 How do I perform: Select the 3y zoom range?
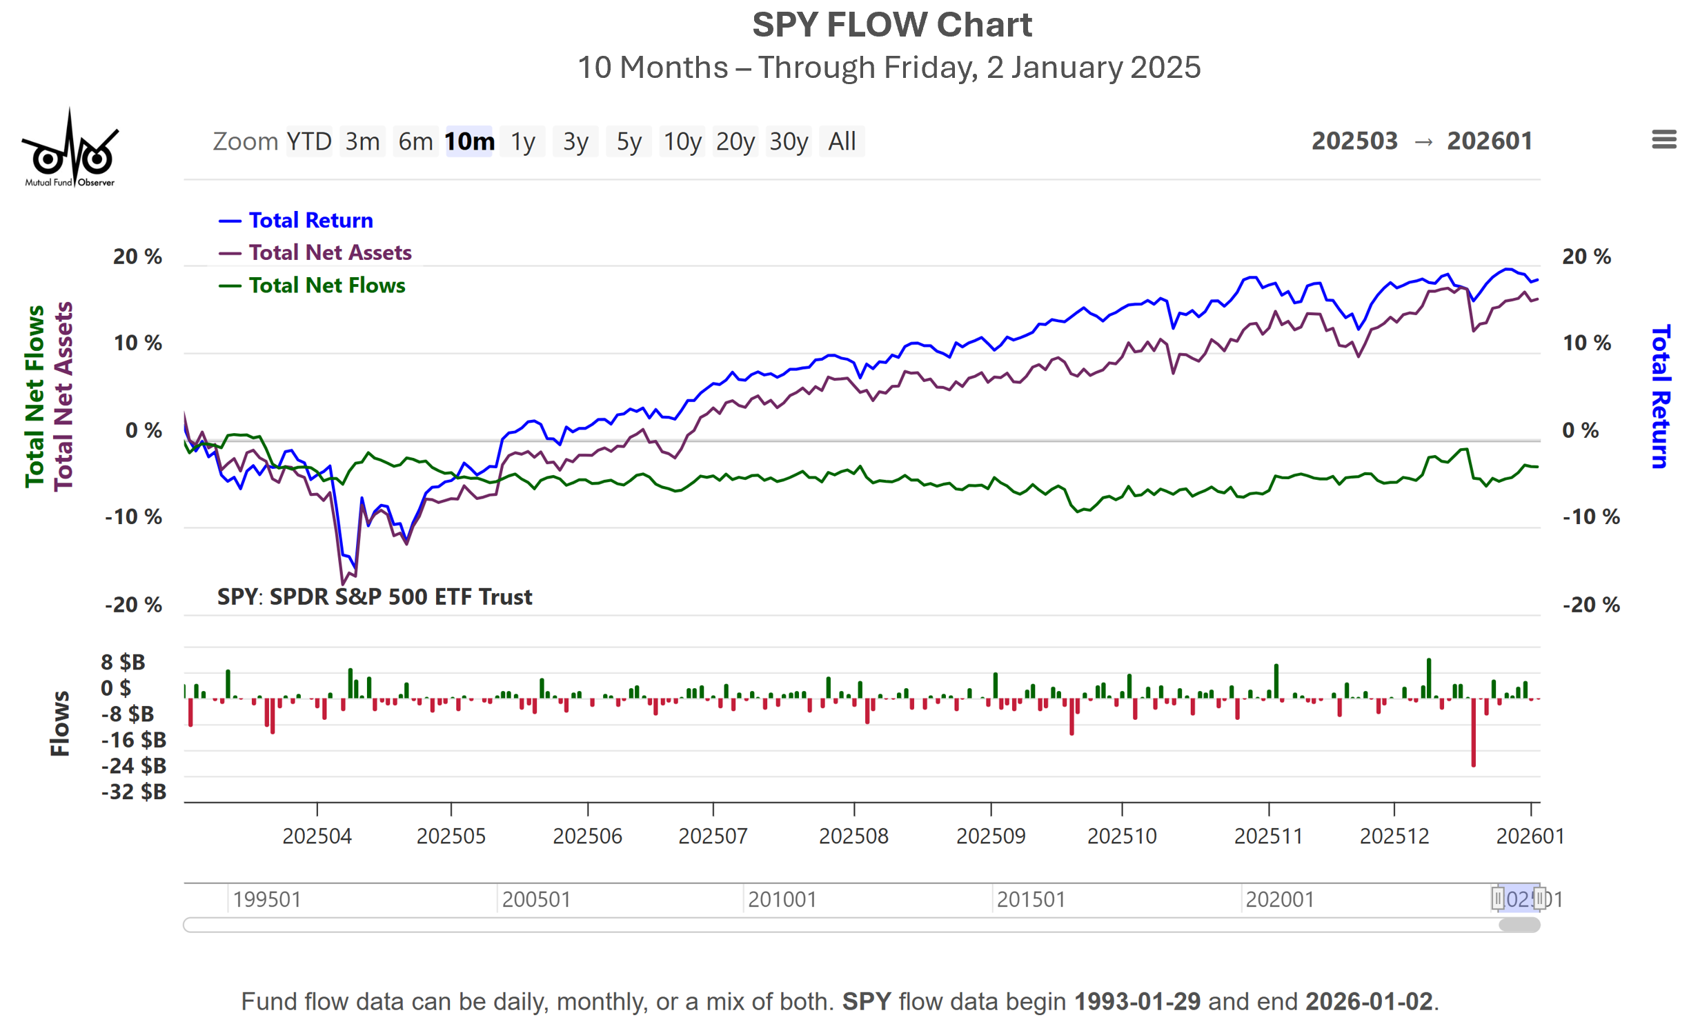pyautogui.click(x=575, y=141)
